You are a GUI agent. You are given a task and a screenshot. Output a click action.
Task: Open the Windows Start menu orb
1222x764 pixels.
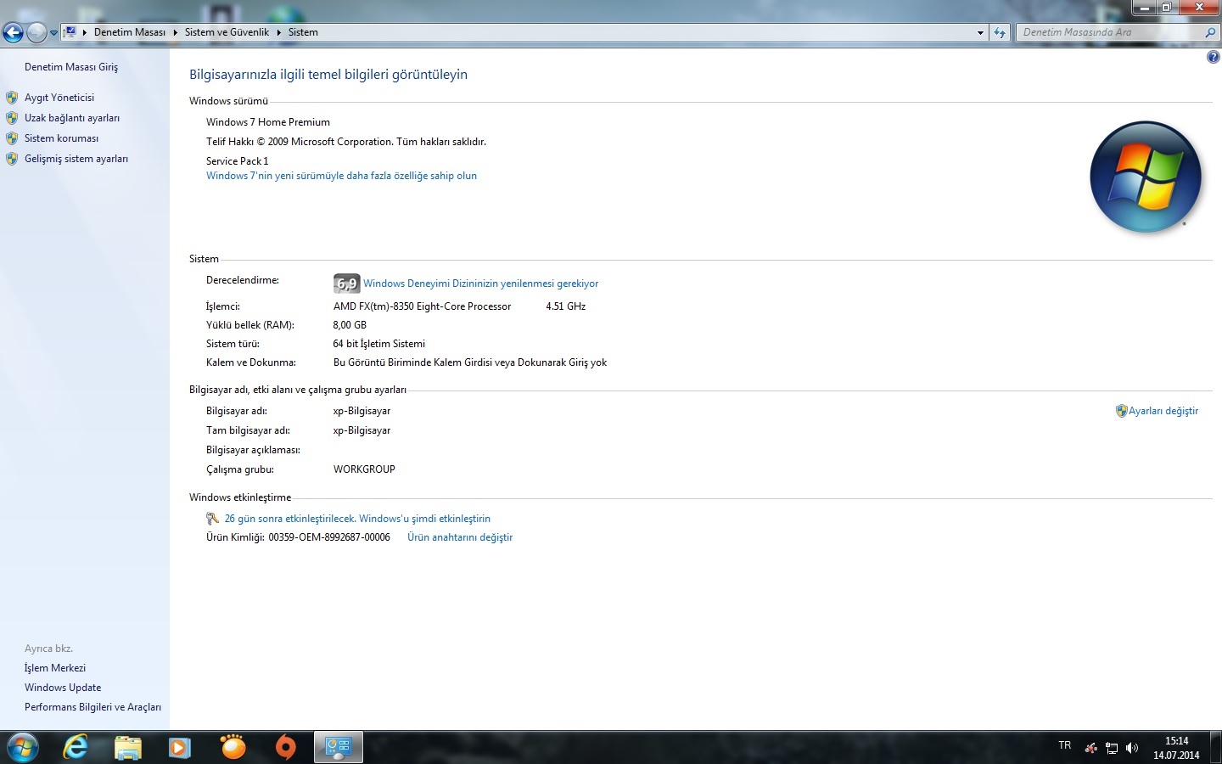(22, 747)
